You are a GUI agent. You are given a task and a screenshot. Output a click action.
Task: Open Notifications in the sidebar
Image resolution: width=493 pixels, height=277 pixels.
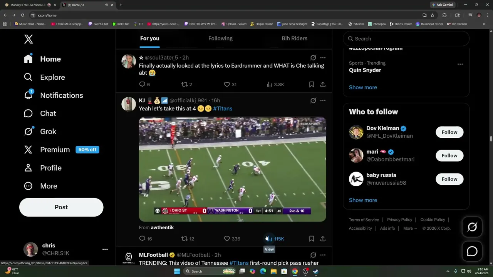point(53,95)
